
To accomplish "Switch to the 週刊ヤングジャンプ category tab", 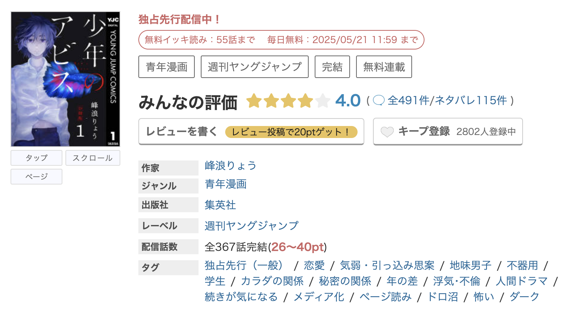I will click(255, 66).
